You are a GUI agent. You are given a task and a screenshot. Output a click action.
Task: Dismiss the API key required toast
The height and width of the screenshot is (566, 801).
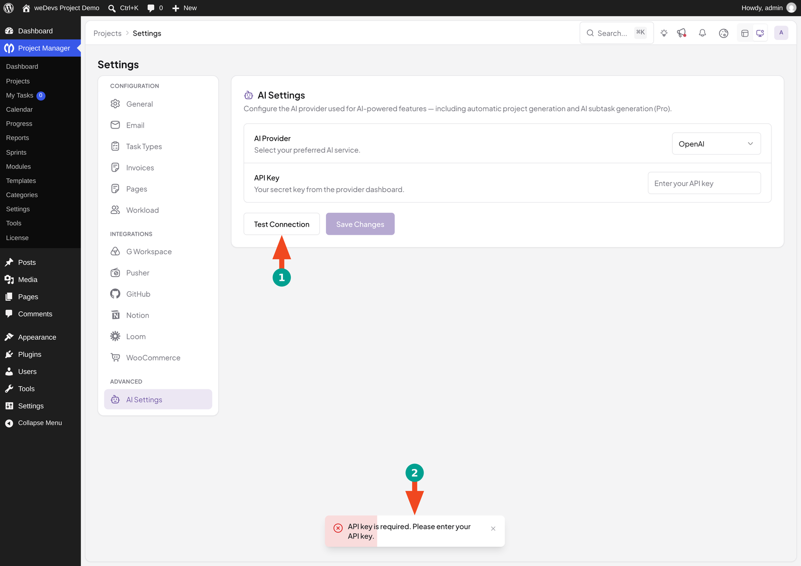pyautogui.click(x=493, y=528)
